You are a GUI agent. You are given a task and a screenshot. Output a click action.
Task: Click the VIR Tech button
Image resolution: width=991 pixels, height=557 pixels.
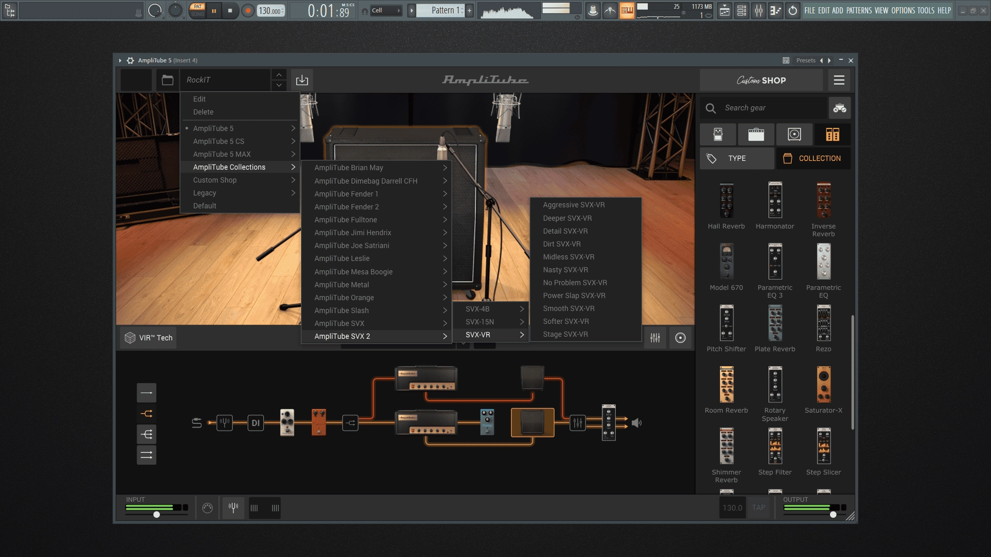tap(149, 338)
